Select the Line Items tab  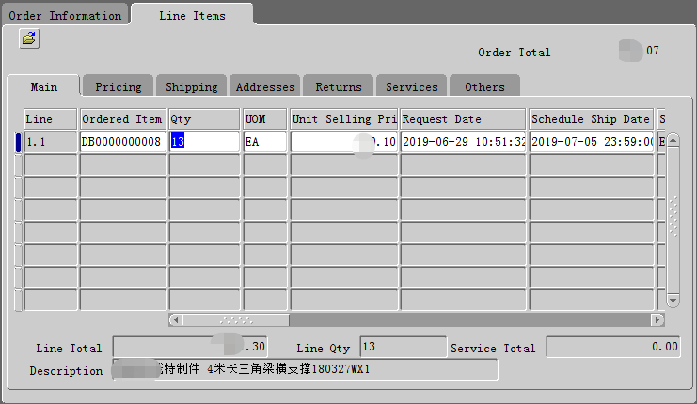pos(192,16)
